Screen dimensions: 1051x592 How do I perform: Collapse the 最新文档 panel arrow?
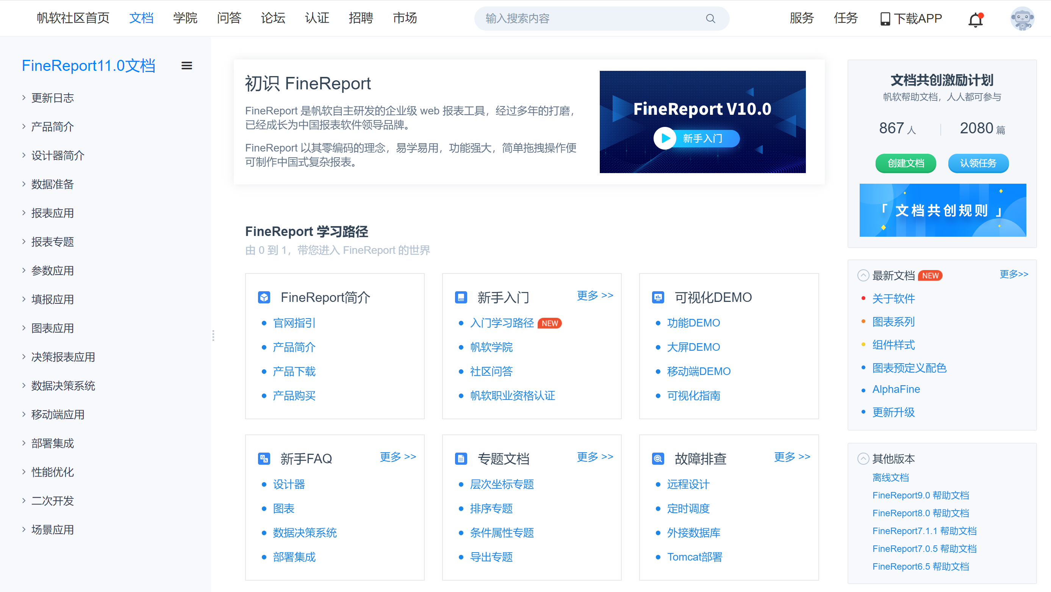(x=863, y=275)
